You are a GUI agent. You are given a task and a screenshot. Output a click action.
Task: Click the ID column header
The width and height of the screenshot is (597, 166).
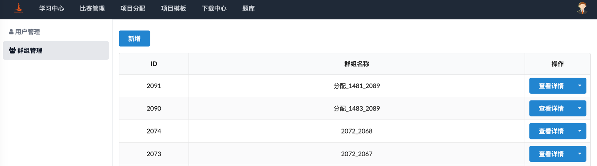pos(154,64)
